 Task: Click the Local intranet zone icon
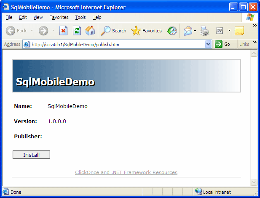click(x=198, y=192)
